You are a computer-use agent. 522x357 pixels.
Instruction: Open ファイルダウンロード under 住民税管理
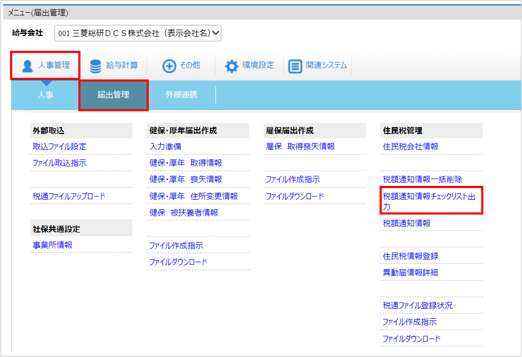pos(411,338)
